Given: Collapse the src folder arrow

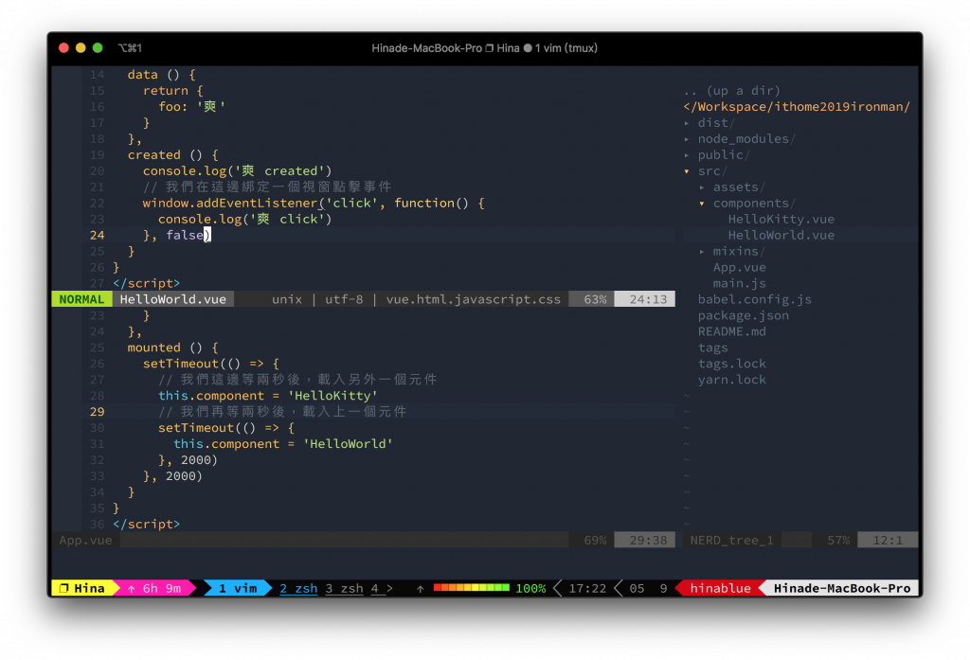Looking at the screenshot, I should point(687,171).
